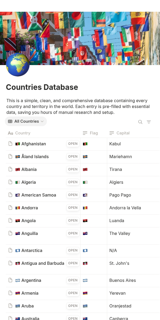The image size is (160, 320).
Task: Open the filter lines icon
Action: tap(149, 122)
